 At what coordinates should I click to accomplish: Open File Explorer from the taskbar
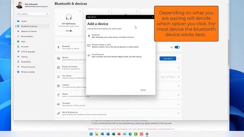point(96,134)
